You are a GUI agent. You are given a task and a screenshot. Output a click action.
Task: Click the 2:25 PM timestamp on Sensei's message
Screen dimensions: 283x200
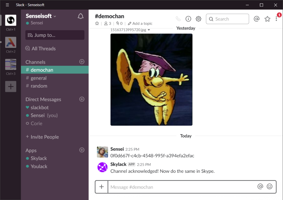click(132, 149)
